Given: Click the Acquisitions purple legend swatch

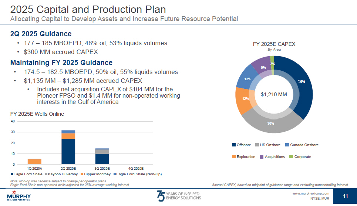Looking at the screenshot, I should click(x=262, y=157).
